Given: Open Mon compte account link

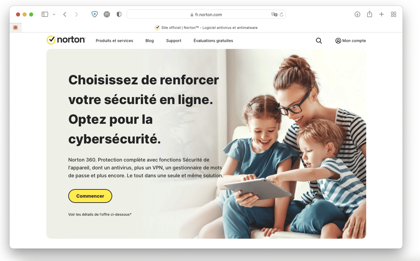Looking at the screenshot, I should (351, 41).
